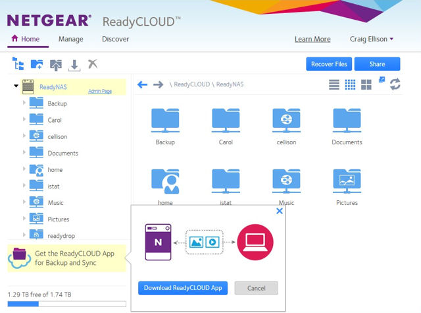Expand the cellison tree node
The image size is (421, 313).
tap(24, 136)
